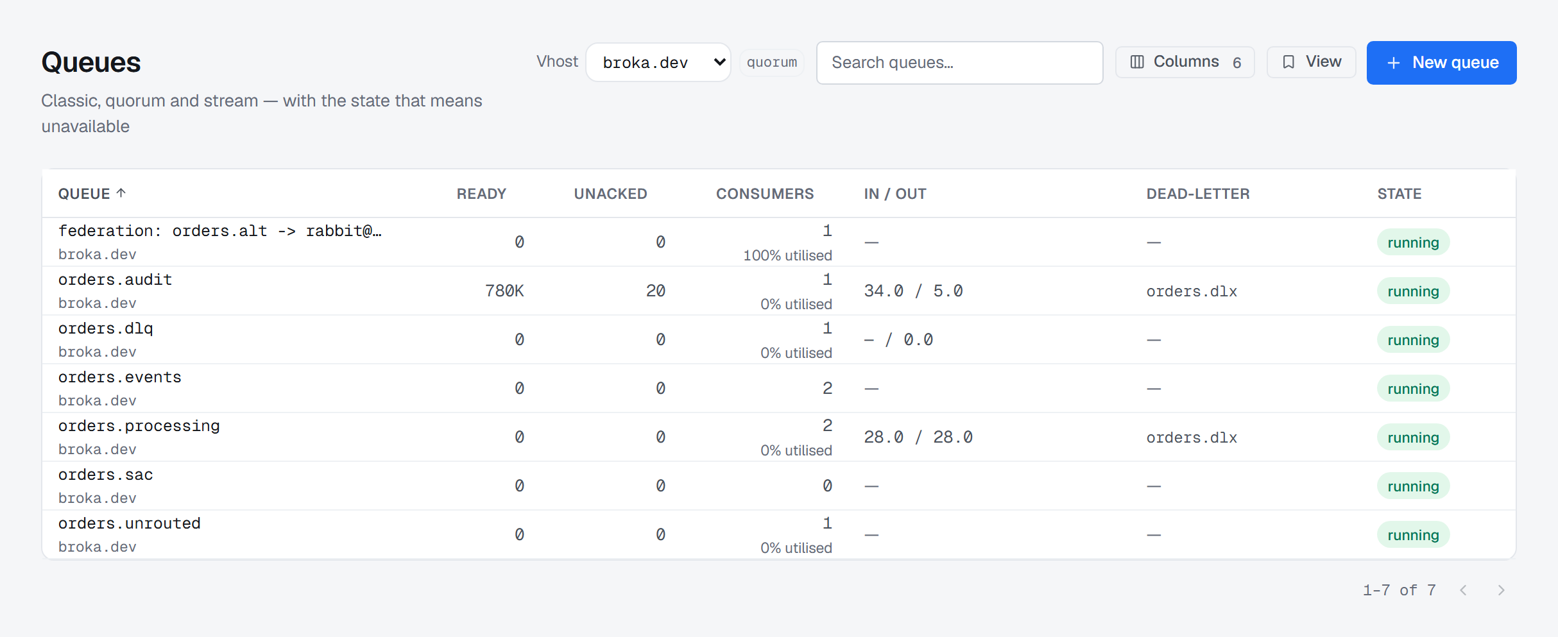The image size is (1558, 637).
Task: Sort by the READY column header
Action: tap(481, 194)
